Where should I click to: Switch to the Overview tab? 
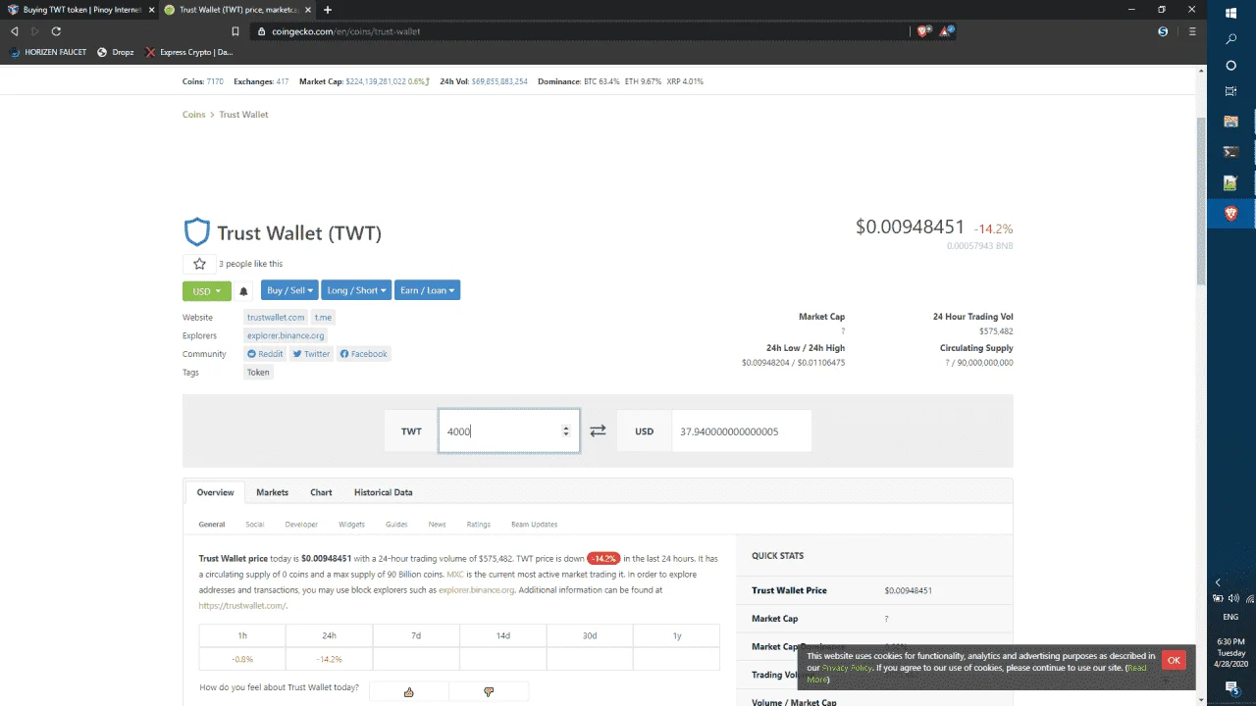[x=215, y=492]
